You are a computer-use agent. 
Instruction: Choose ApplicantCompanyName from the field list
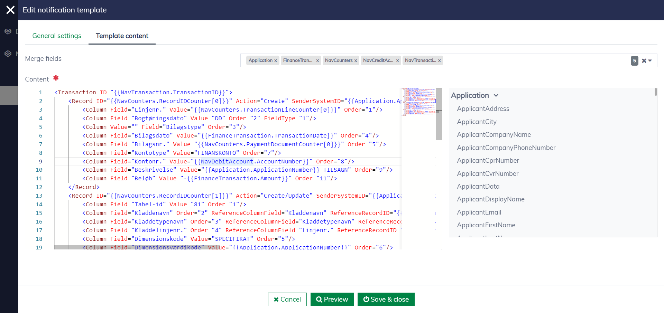[x=494, y=135]
